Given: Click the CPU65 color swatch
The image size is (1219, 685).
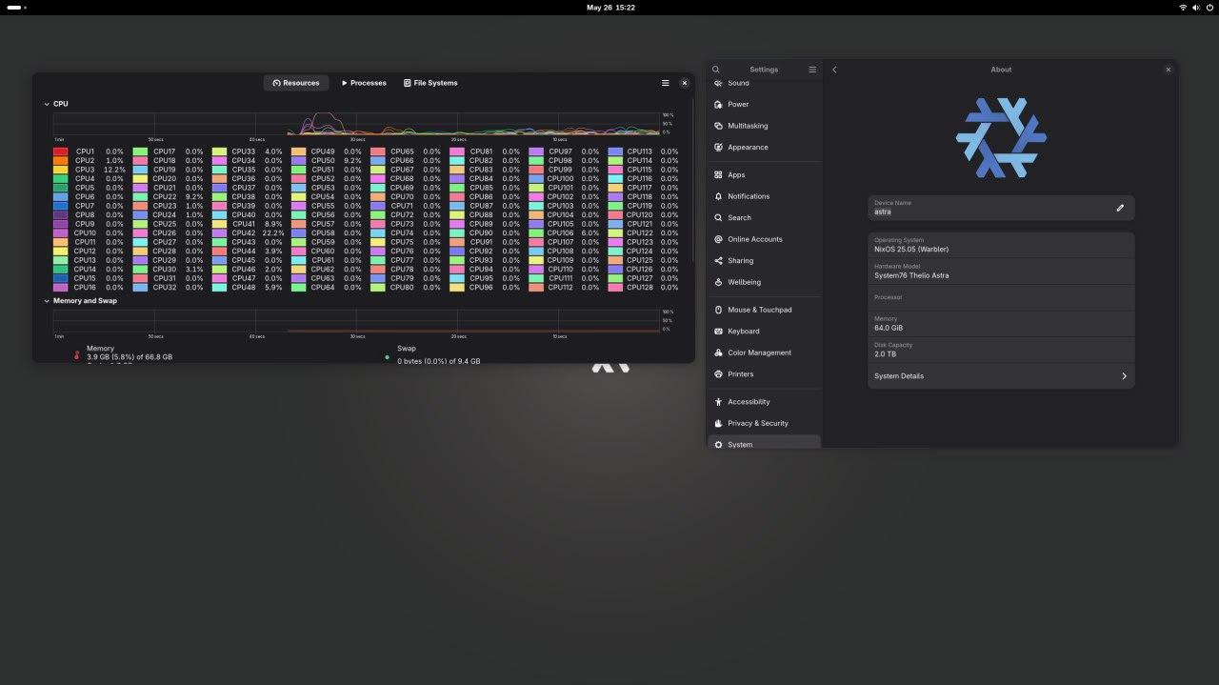Looking at the screenshot, I should 378,151.
